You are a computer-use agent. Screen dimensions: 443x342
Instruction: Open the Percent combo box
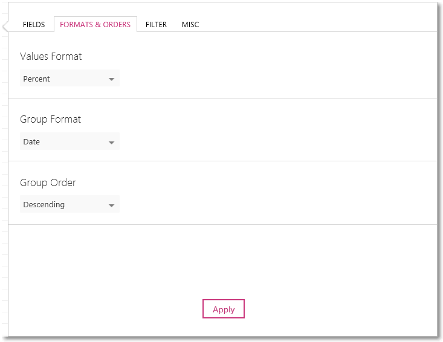[70, 78]
